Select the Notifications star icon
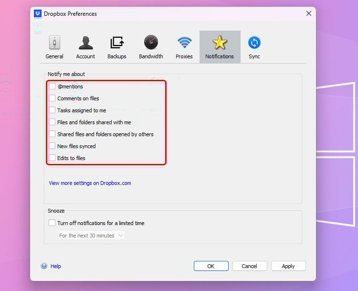 (220, 43)
